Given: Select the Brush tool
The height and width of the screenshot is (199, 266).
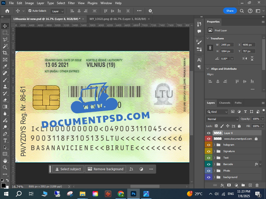Looking at the screenshot, I should click(x=5, y=80).
